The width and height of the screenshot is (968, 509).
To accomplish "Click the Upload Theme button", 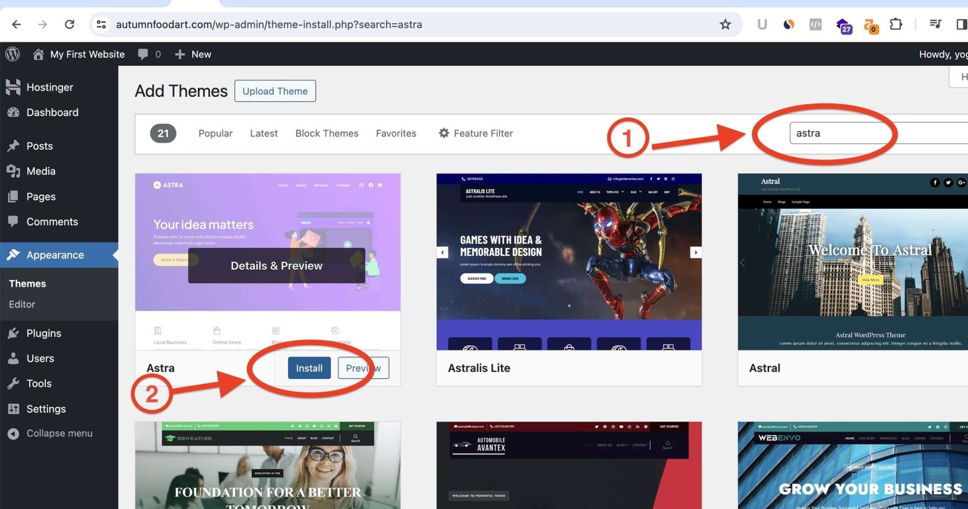I will pyautogui.click(x=275, y=91).
